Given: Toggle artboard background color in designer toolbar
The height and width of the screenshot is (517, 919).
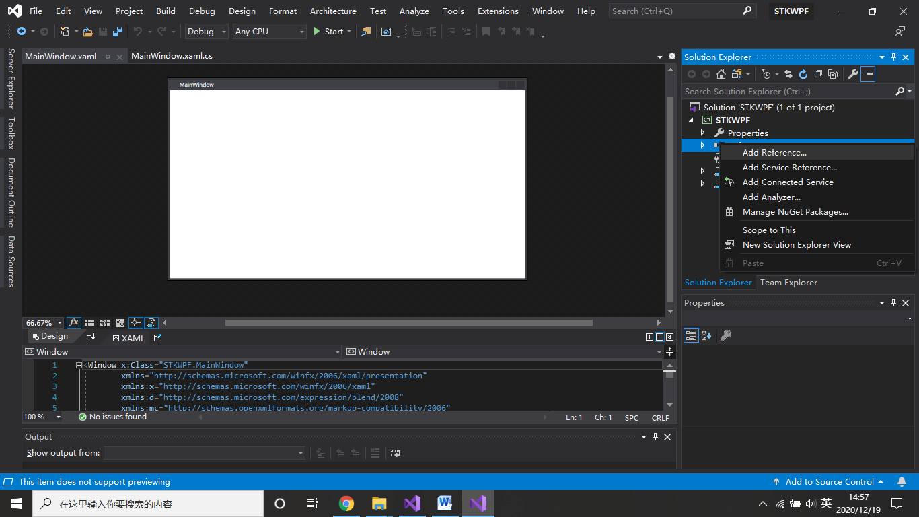Looking at the screenshot, I should (120, 322).
